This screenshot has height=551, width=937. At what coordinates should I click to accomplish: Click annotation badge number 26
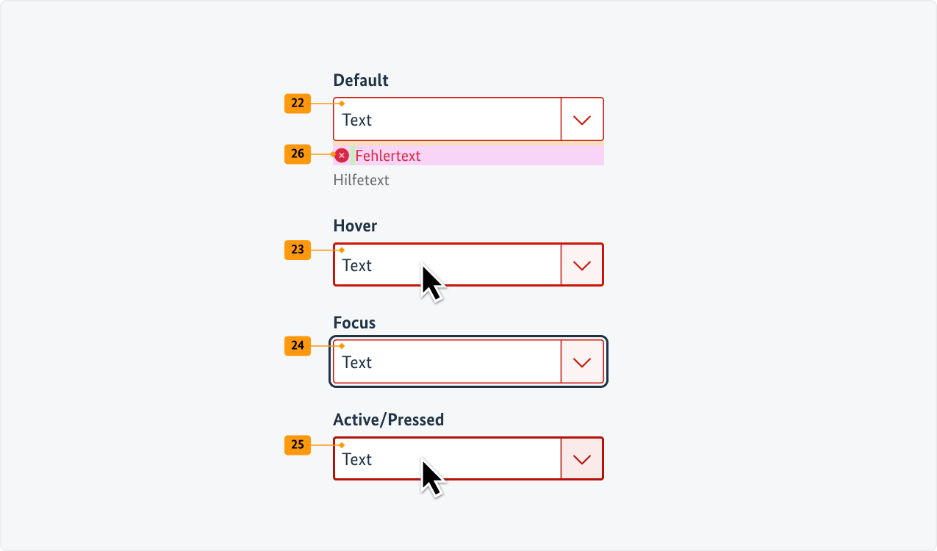pyautogui.click(x=298, y=154)
